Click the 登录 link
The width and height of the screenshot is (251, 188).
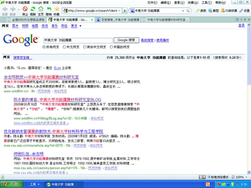click(242, 25)
